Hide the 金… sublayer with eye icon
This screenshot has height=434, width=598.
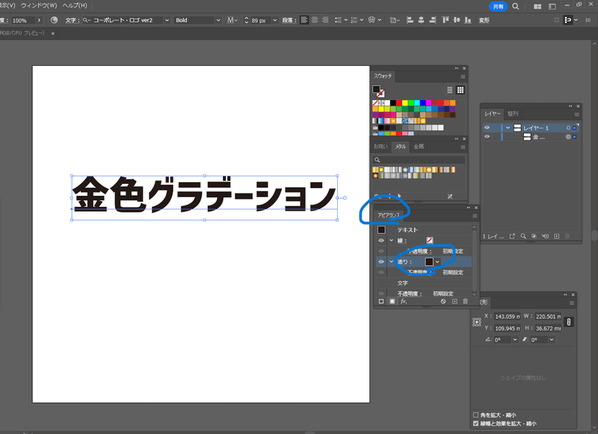pos(487,137)
